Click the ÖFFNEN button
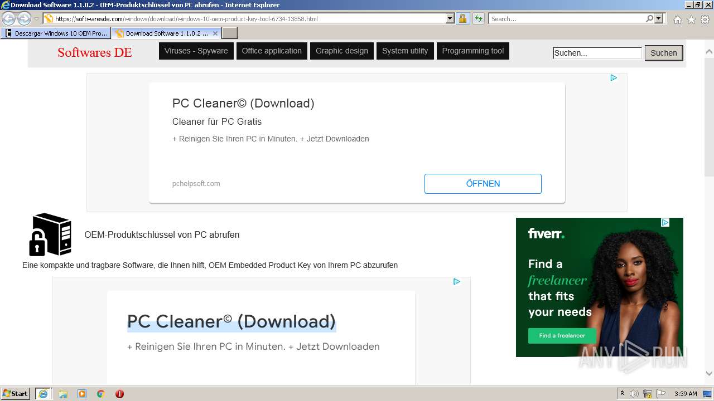The image size is (714, 401). [483, 184]
